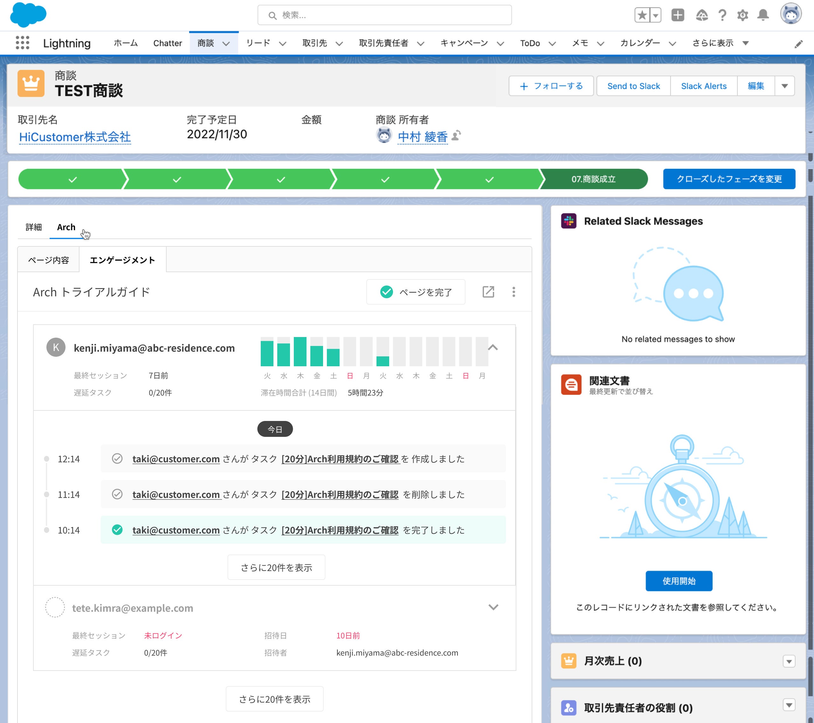This screenshot has height=723, width=814.
Task: Open the HiCustomer株式会社 account link
Action: coord(75,137)
